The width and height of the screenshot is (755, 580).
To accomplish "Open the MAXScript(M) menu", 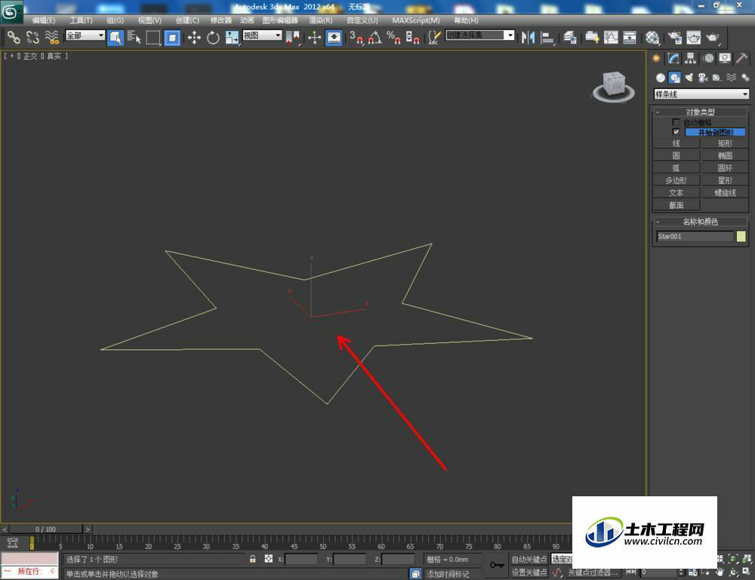I will [415, 20].
